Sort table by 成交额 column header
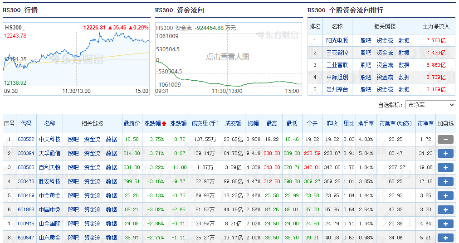 [233, 124]
